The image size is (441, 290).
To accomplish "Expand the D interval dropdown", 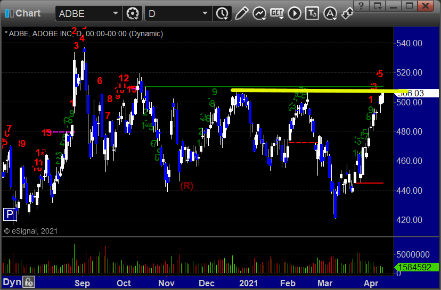I will 205,13.
